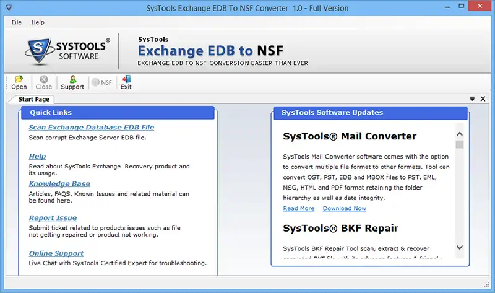Open an EDB file with the Open icon
This screenshot has height=293, width=495.
[19, 83]
